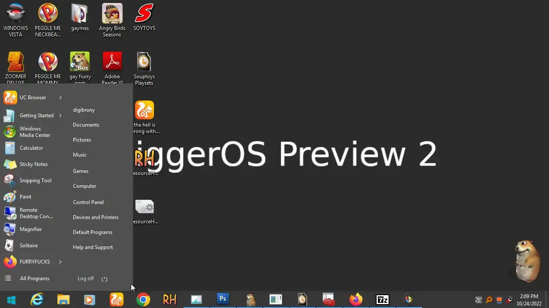The height and width of the screenshot is (308, 549).
Task: Open File Explorer from the taskbar
Action: [x=63, y=300]
